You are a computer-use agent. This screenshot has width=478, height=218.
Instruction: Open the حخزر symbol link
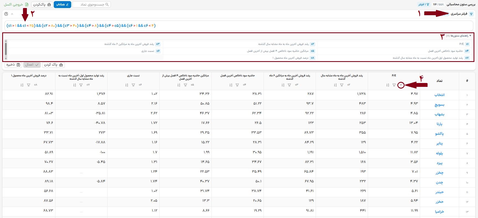439,202
